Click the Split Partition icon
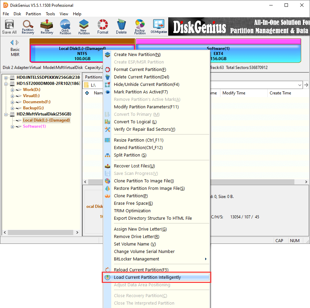 (x=108, y=155)
